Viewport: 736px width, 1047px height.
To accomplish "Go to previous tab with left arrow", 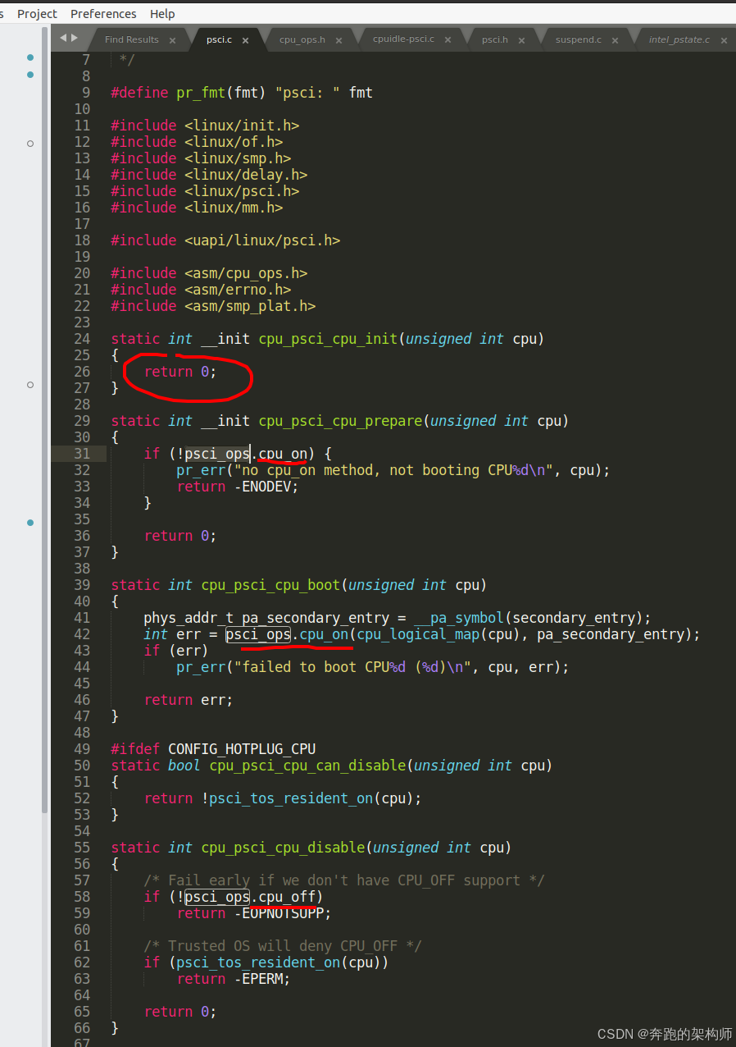I will click(63, 38).
